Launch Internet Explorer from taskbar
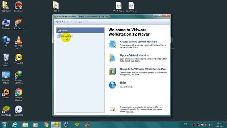 (x=15, y=125)
